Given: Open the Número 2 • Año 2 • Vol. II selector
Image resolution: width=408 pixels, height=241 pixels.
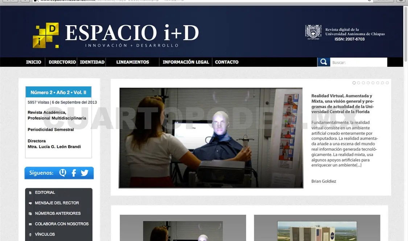Looking at the screenshot, I should click(58, 92).
